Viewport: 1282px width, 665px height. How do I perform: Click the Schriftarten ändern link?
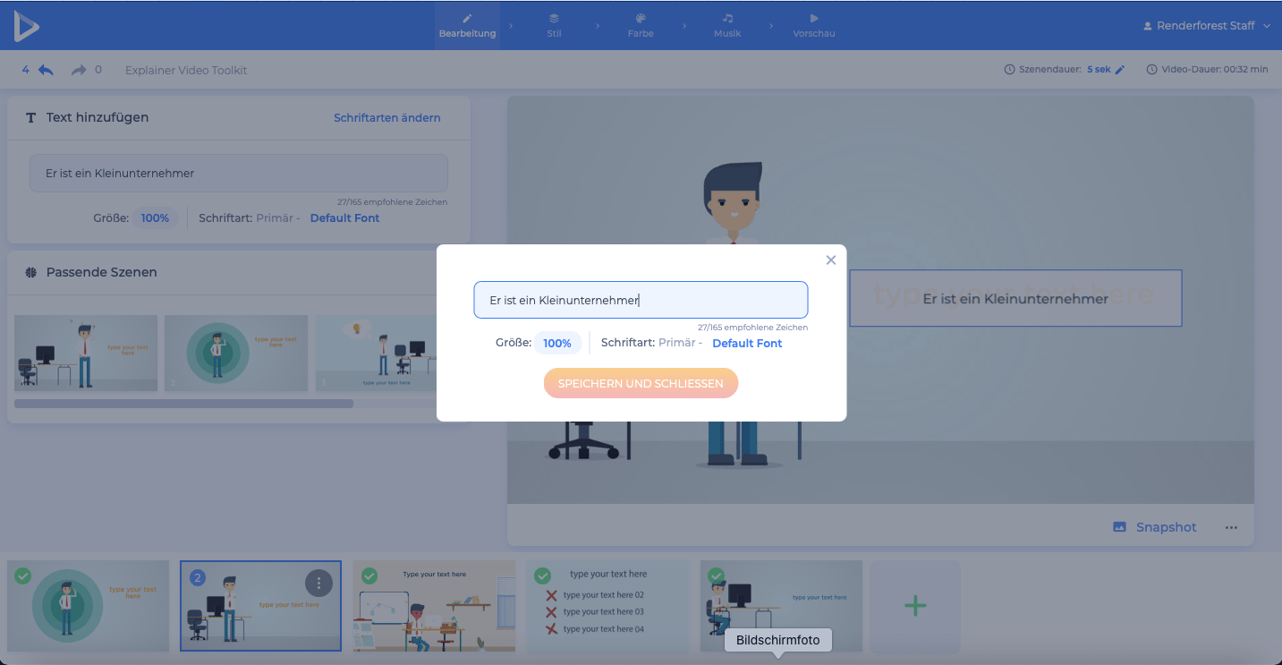[386, 117]
